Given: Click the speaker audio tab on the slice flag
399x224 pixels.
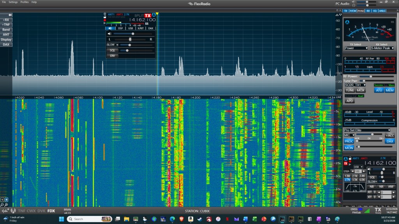Looking at the screenshot, I should 110,28.
